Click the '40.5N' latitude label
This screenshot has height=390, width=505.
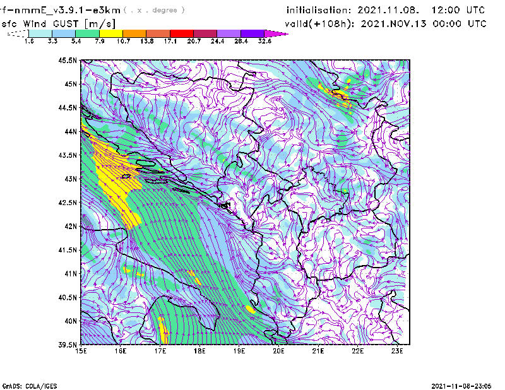coord(68,298)
